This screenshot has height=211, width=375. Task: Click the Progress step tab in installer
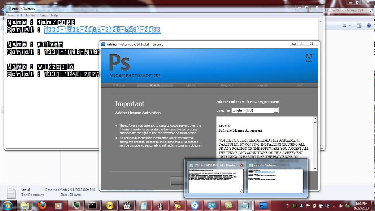coord(227,85)
